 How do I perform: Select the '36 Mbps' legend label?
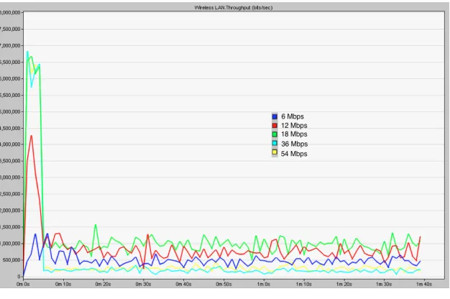[295, 144]
